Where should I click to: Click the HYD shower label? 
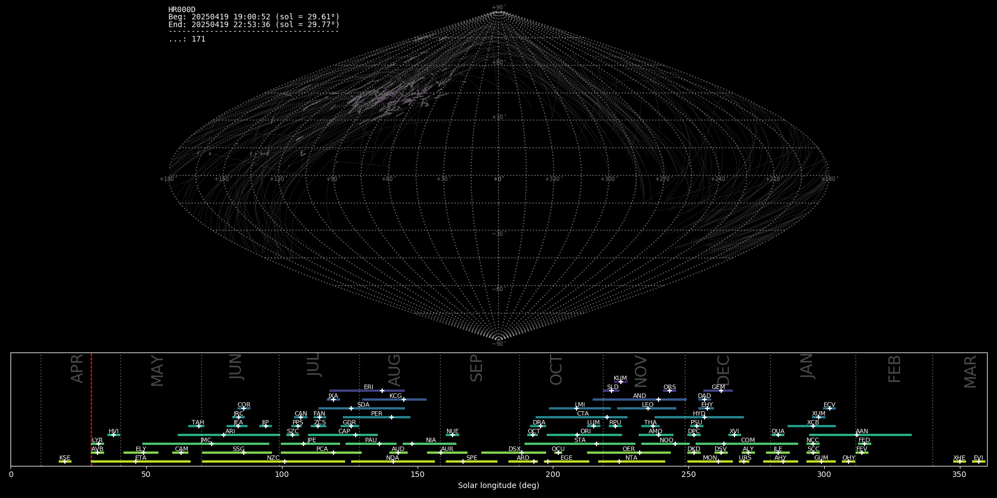click(x=699, y=414)
